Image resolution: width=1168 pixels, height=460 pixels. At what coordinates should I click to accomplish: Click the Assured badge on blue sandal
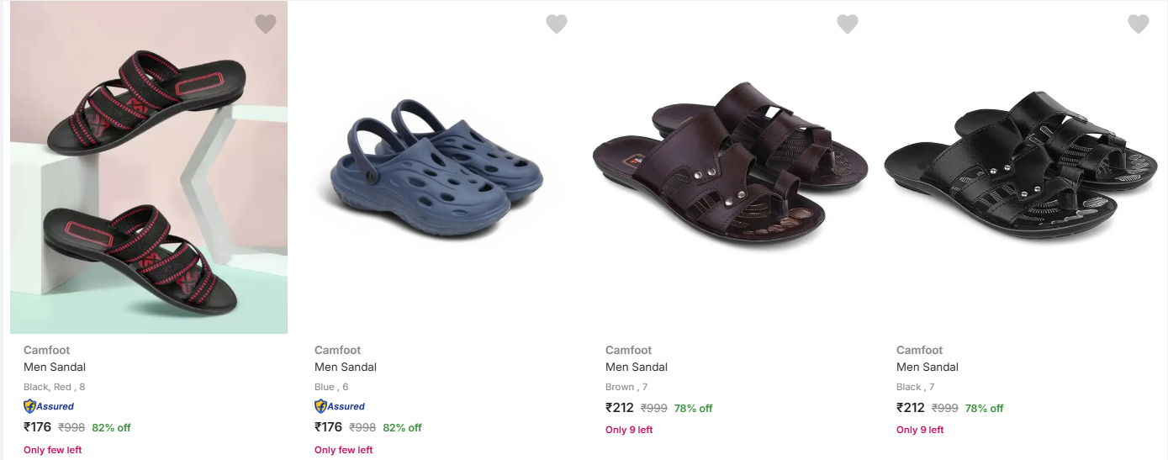tap(340, 406)
